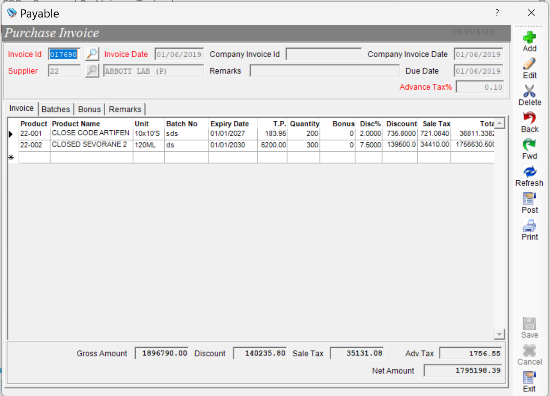550x396 pixels.
Task: Click the greyed Save floppy icon
Action: pyautogui.click(x=529, y=324)
